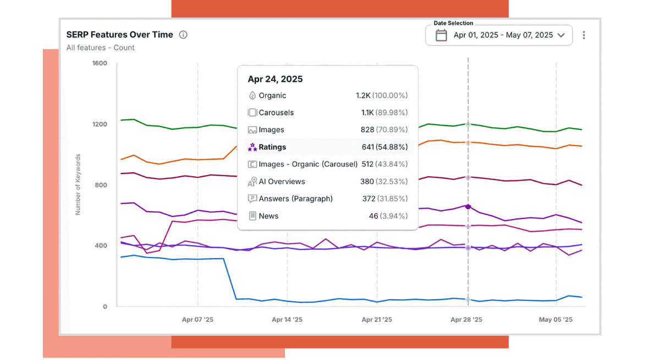
Task: Click the May 05 '25 axis label
Action: pyautogui.click(x=555, y=320)
